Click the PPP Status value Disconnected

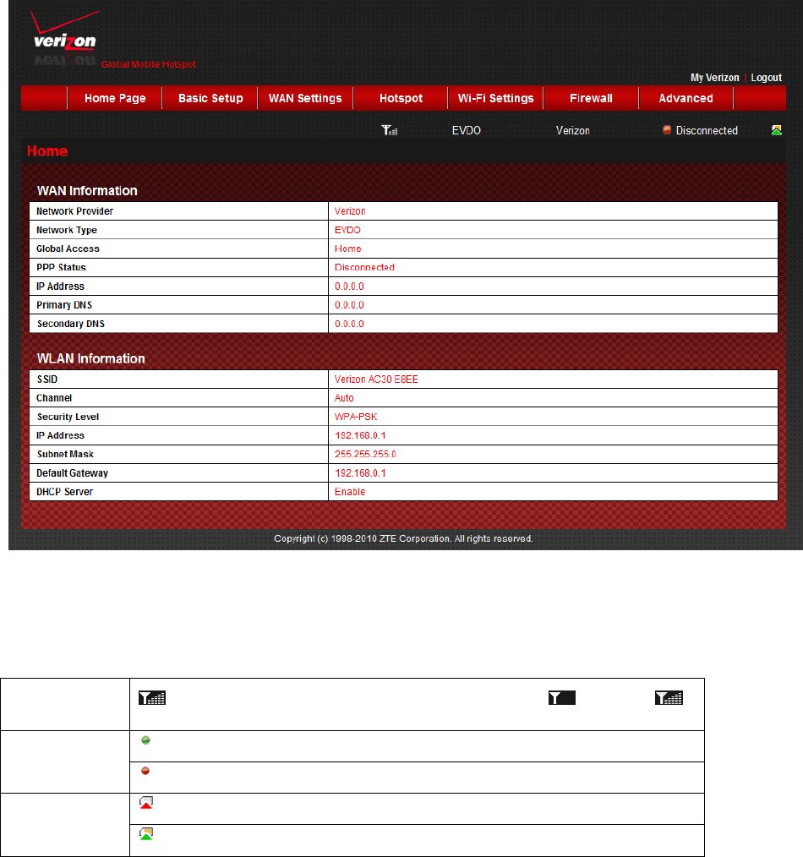(x=364, y=267)
